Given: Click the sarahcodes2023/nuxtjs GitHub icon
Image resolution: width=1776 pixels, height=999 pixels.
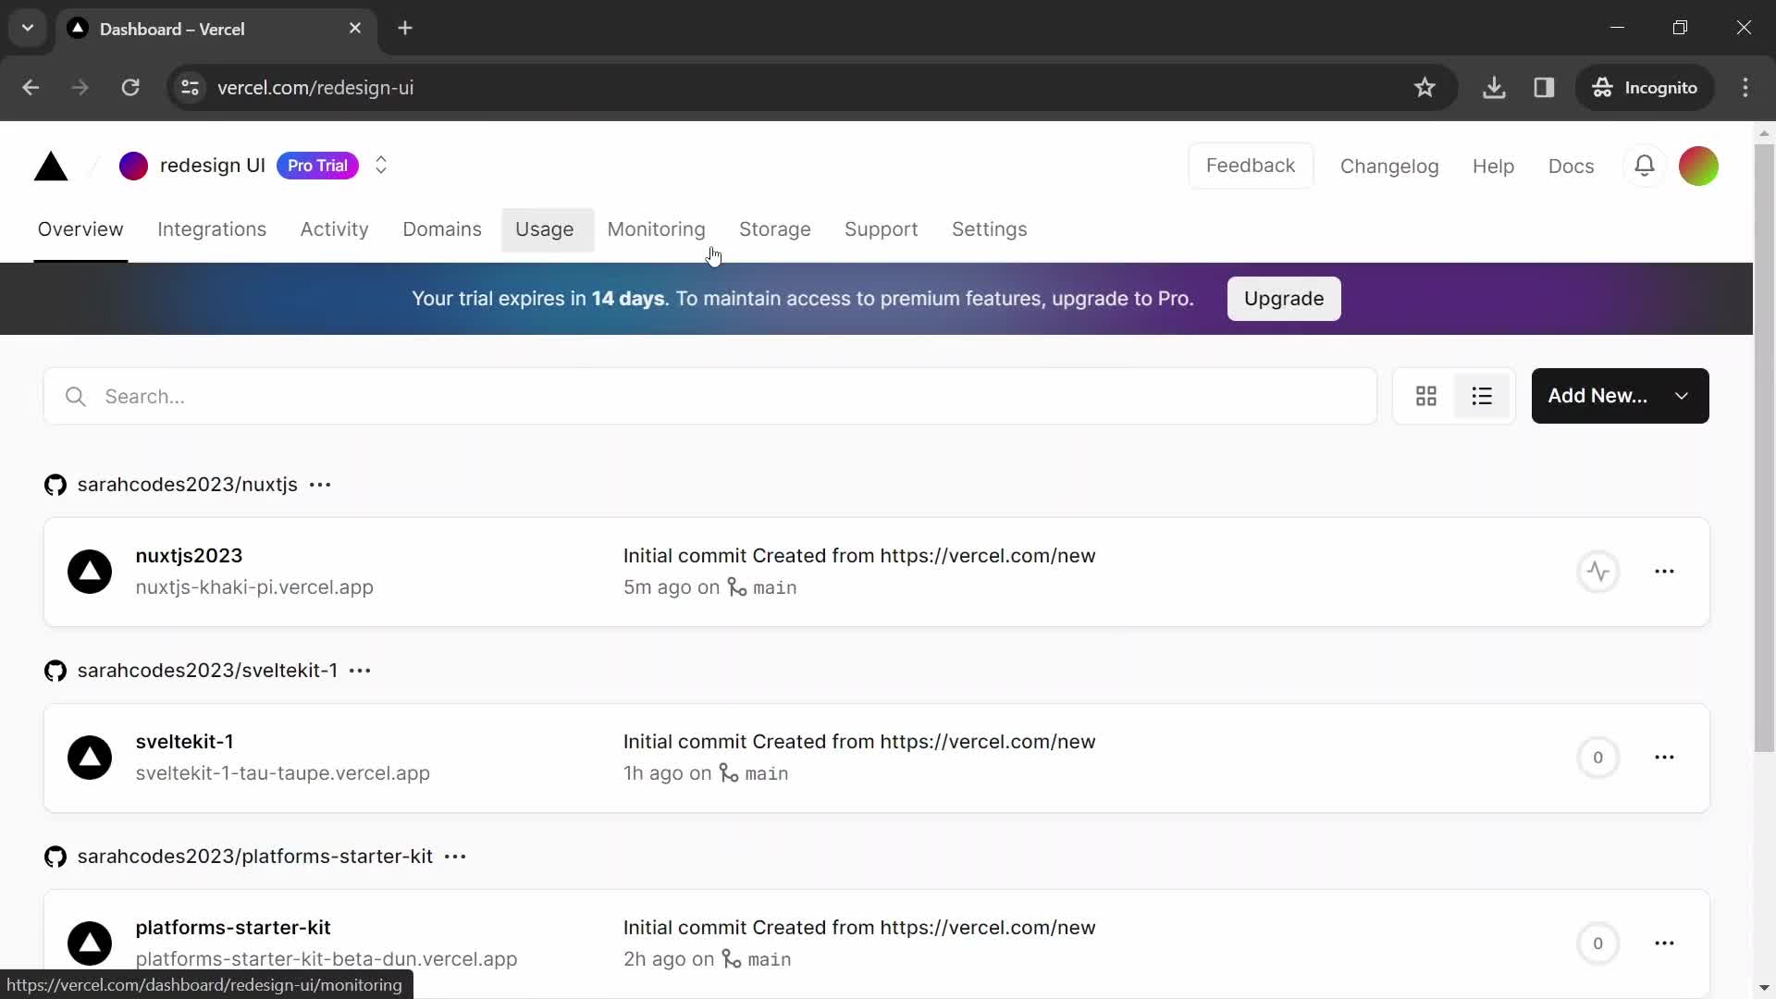Looking at the screenshot, I should point(55,485).
